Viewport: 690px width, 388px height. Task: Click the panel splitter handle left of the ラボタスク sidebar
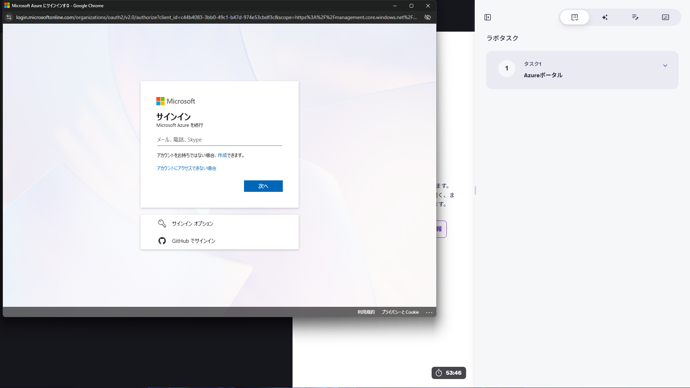click(x=475, y=190)
